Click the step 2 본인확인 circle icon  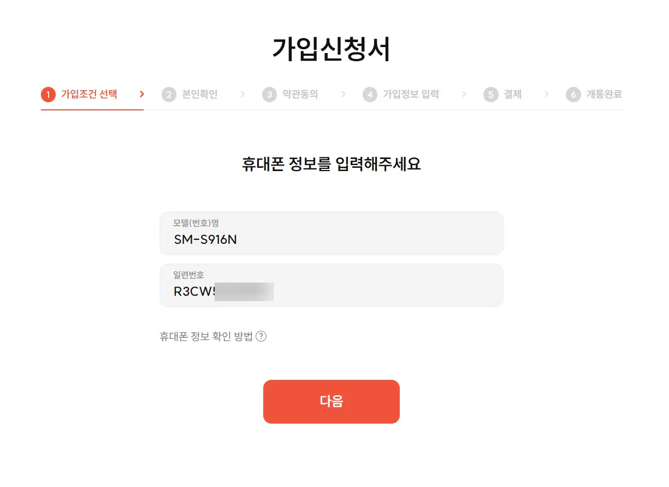point(169,94)
